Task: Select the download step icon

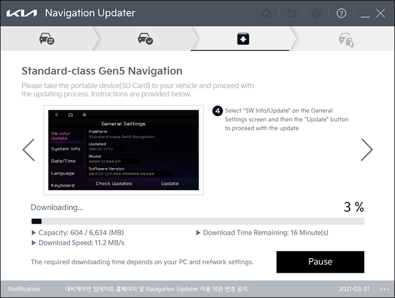Action: 243,39
